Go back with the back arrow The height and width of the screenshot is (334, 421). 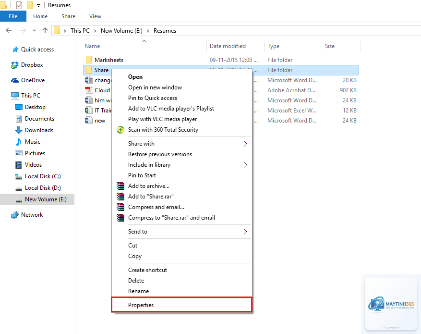point(9,30)
